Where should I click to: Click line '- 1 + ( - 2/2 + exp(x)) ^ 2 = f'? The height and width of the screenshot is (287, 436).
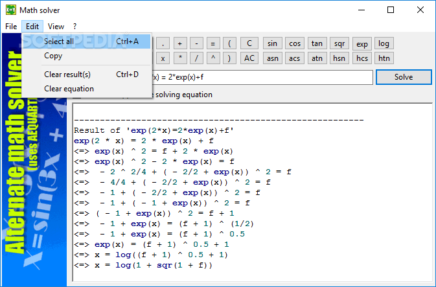(167, 192)
